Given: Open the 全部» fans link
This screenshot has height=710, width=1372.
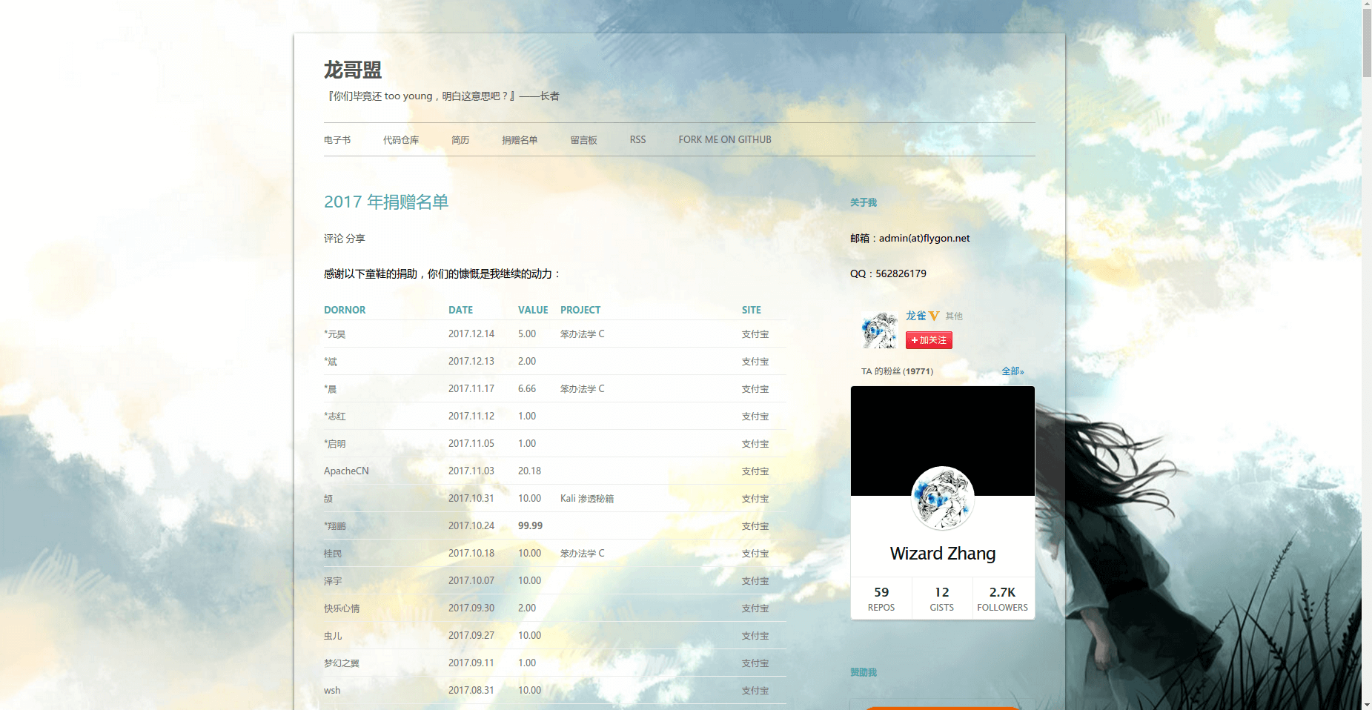Looking at the screenshot, I should click(1013, 371).
